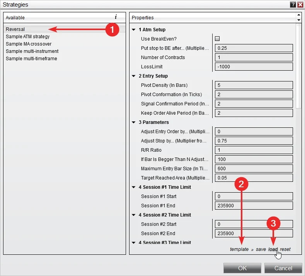Image resolution: width=305 pixels, height=276 pixels.
Task: Collapse Session #1 Time Limit section
Action: click(x=134, y=187)
